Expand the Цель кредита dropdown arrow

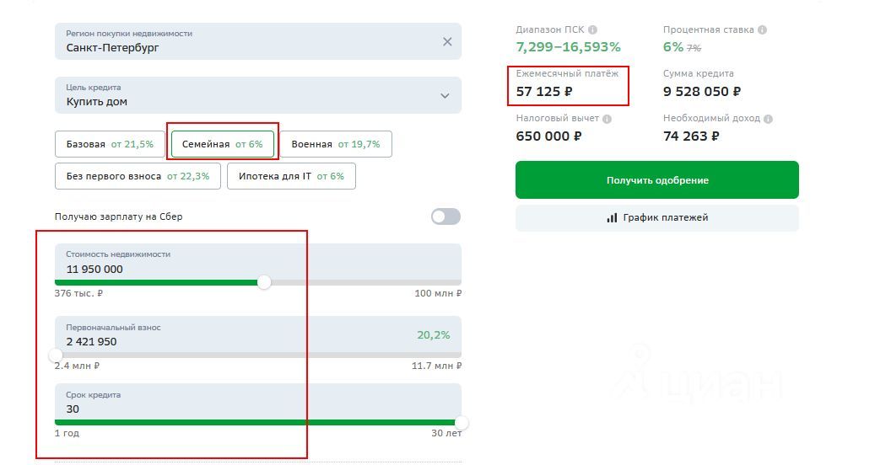445,96
